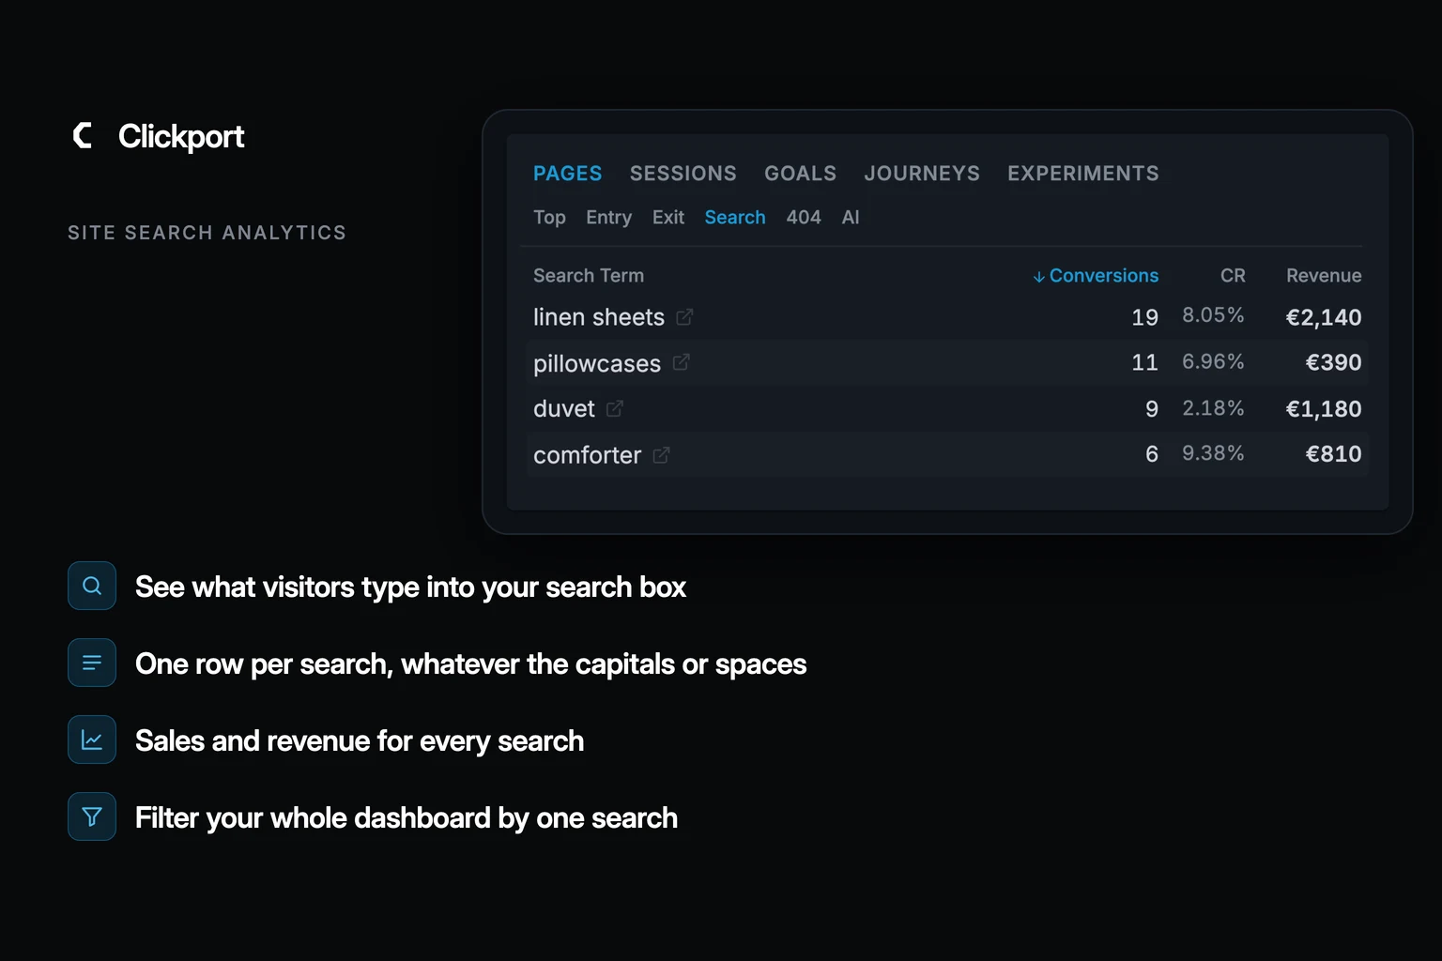Click the linen sheets search term
The width and height of the screenshot is (1442, 961).
(599, 317)
